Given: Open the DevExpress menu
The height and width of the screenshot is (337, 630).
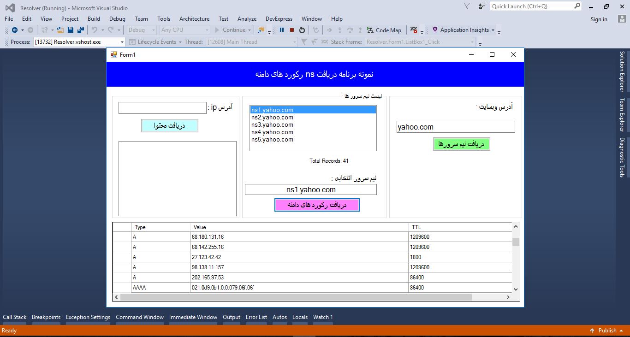Looking at the screenshot, I should point(279,18).
